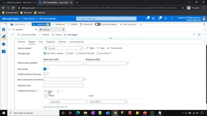Image resolution: width=207 pixels, height=116 pixels.
Task: Open the Manage toolbox icon in sidebar
Action: [x=4, y=51]
